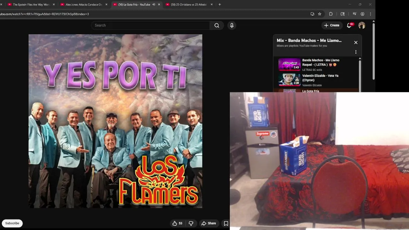The height and width of the screenshot is (230, 409).
Task: Open the YouTube account avatar menu
Action: tap(362, 25)
